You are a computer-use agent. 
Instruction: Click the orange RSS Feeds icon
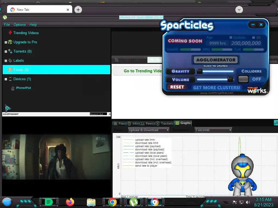(10, 70)
